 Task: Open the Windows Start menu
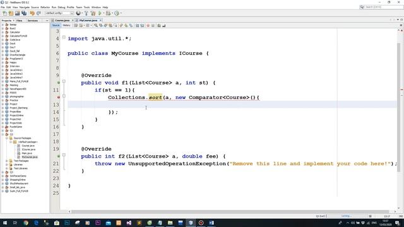[x=4, y=223]
